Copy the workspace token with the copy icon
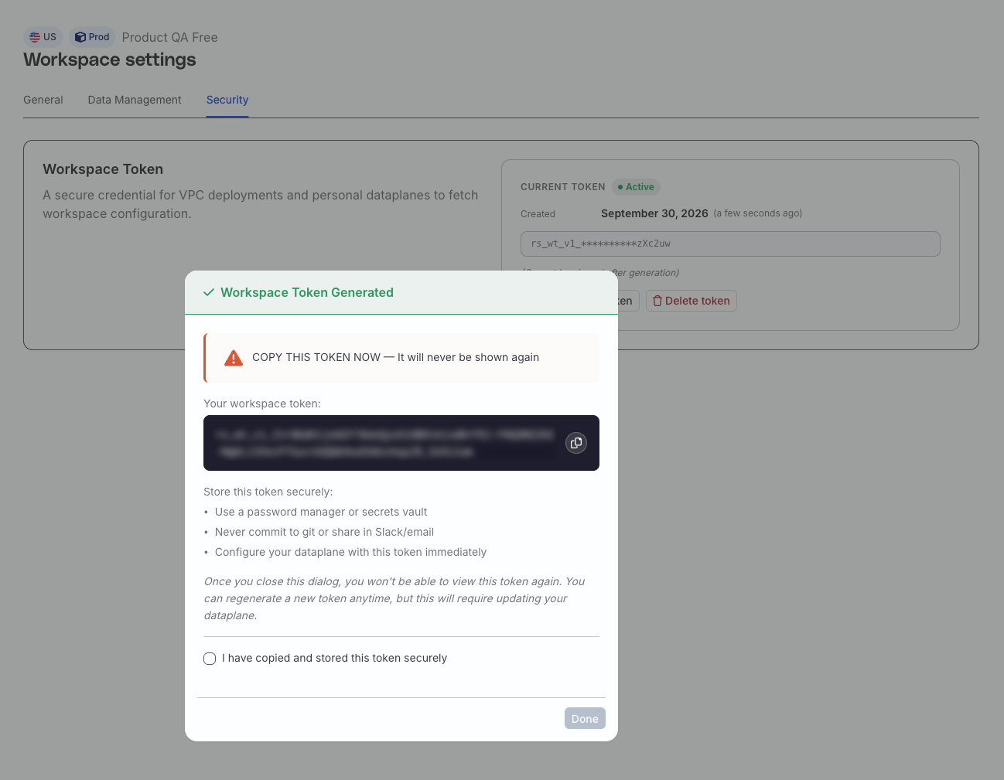This screenshot has height=780, width=1004. click(x=576, y=443)
